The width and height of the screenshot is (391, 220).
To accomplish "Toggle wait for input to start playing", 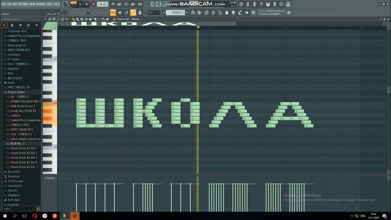I will tap(120, 4).
